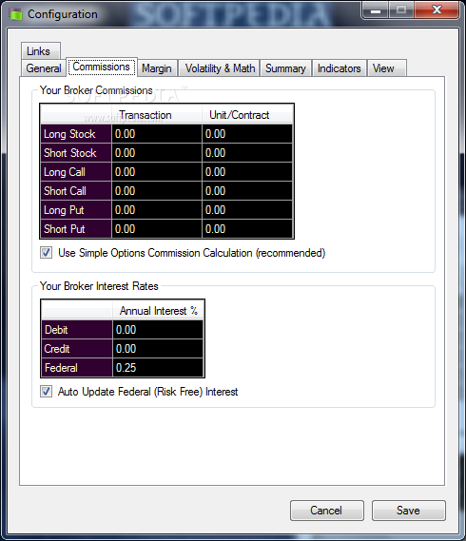
Task: Edit the Credit annual interest value
Action: (158, 349)
